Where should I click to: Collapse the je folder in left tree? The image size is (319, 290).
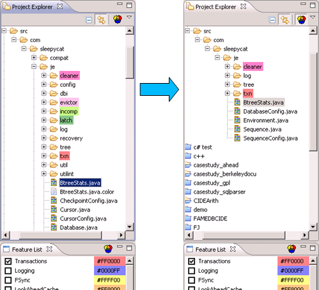(x=34, y=66)
